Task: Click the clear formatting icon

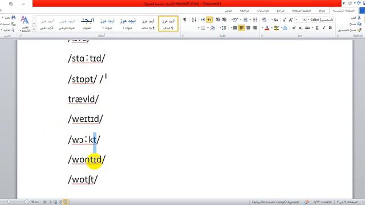Action: [x=264, y=20]
